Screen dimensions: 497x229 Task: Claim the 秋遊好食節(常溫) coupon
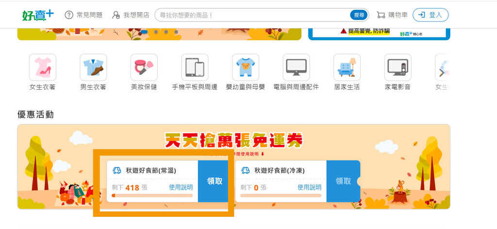[214, 181]
